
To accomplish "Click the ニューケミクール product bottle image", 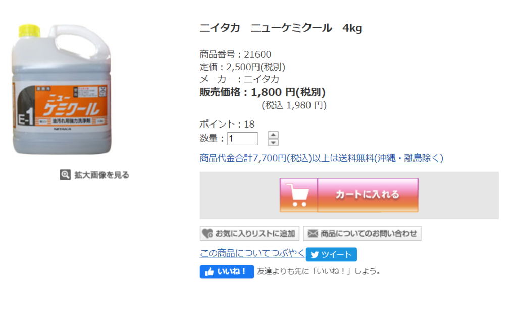I will [x=62, y=90].
